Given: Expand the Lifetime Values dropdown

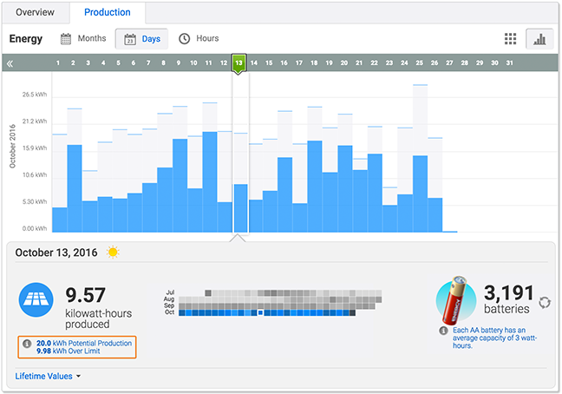Looking at the screenshot, I should pyautogui.click(x=48, y=377).
